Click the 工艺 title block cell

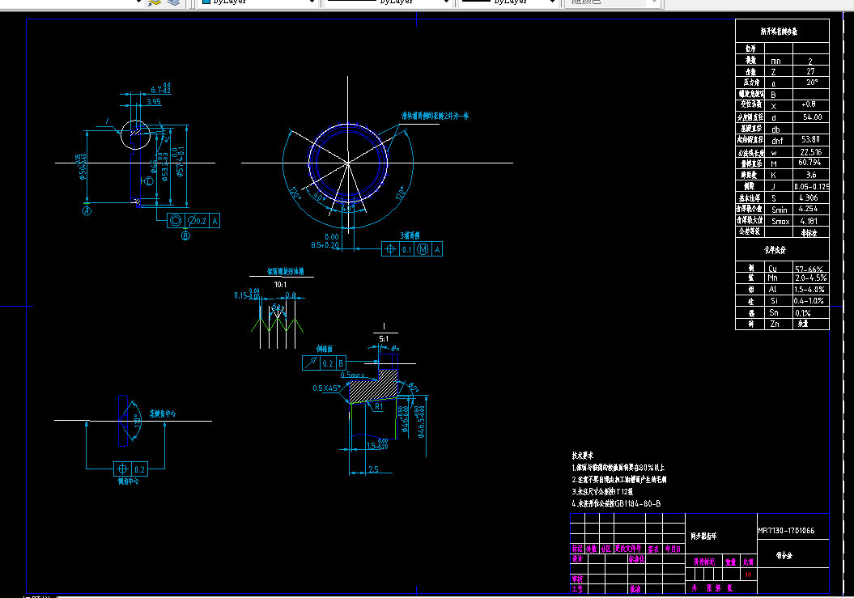pyautogui.click(x=577, y=589)
